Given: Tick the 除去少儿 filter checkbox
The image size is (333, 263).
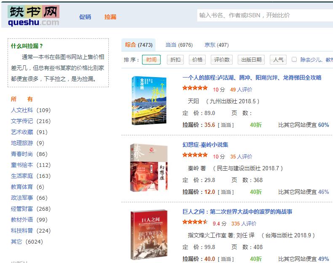Looking at the screenshot, I should (x=294, y=59).
